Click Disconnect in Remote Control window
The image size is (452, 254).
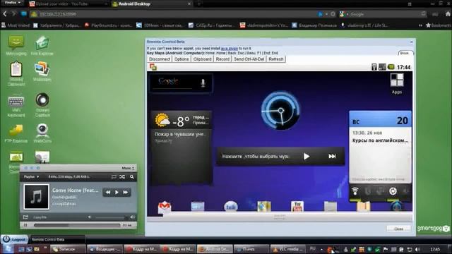pyautogui.click(x=160, y=59)
